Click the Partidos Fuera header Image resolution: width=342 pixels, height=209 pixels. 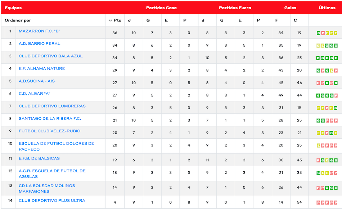pos(235,8)
